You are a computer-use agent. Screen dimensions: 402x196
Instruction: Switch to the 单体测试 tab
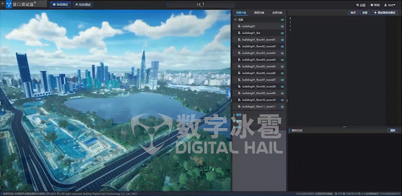click(61, 5)
